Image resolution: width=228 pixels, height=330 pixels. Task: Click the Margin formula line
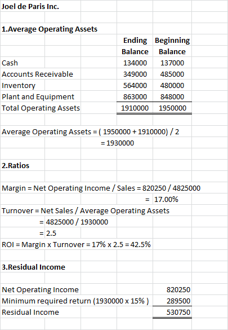101,188
